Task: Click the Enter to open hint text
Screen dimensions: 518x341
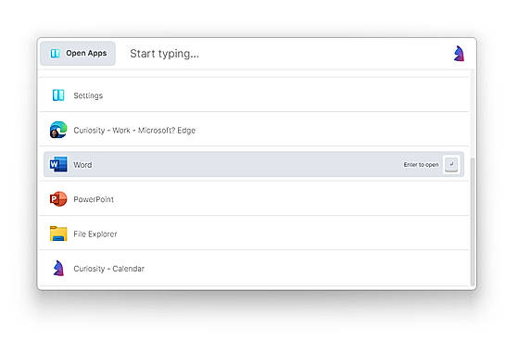Action: pyautogui.click(x=421, y=165)
